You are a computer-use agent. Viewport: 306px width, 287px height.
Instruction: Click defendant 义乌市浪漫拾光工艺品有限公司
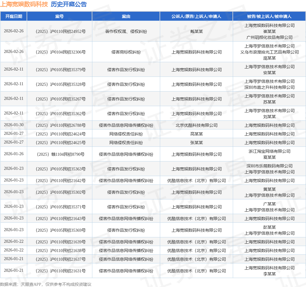270,52
